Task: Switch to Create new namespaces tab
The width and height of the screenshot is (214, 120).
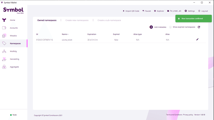Action: click(77, 20)
